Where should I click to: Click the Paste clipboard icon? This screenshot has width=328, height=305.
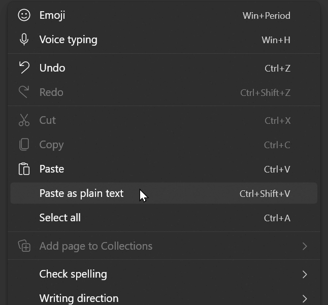(x=24, y=169)
